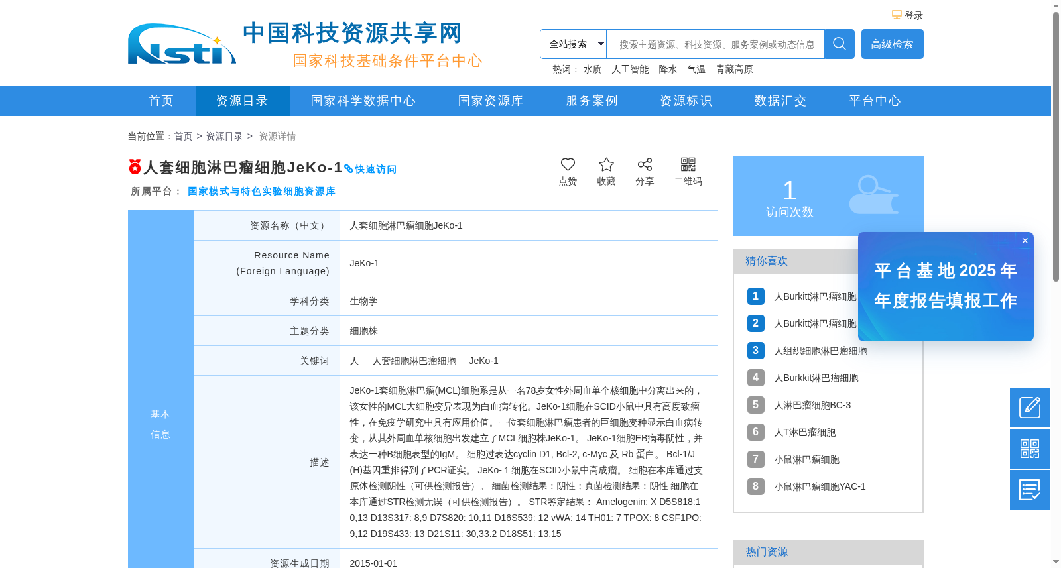The width and height of the screenshot is (1061, 568).
Task: Focus the search keyword input field
Action: [x=716, y=44]
